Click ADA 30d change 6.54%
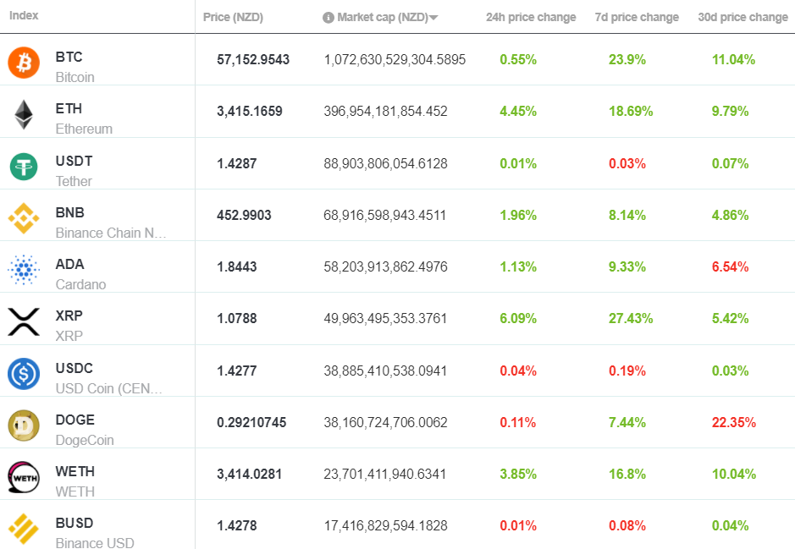The image size is (795, 549). pos(730,266)
